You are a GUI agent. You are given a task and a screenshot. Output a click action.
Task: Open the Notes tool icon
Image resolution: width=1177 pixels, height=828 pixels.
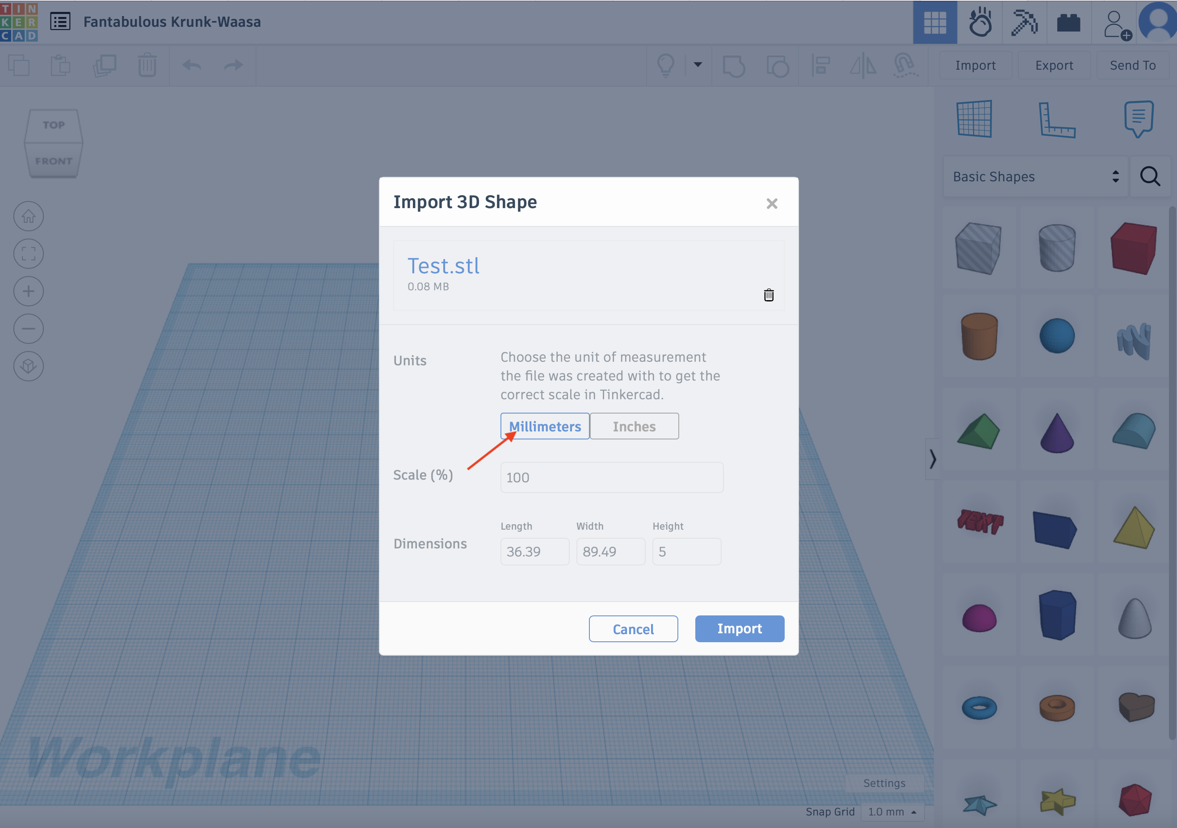coord(1138,119)
